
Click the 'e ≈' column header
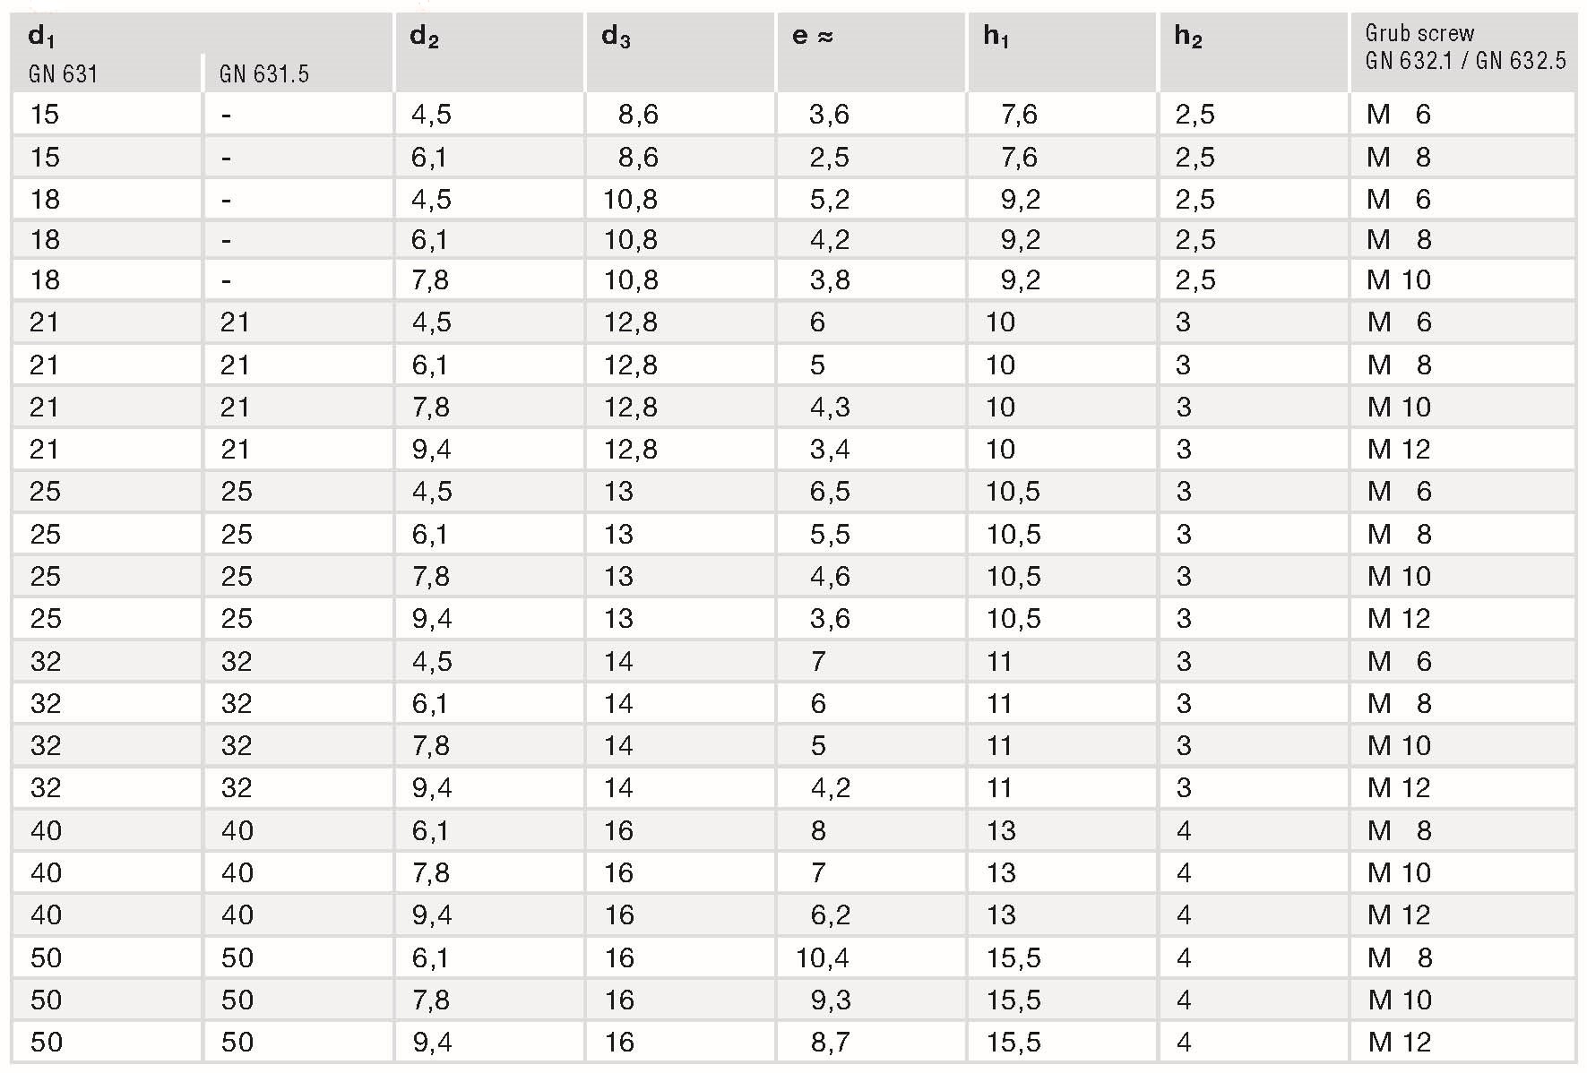(x=813, y=37)
